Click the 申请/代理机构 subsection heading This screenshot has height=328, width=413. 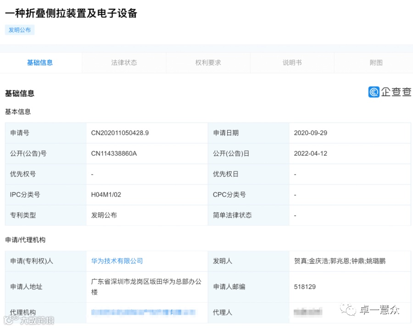click(25, 240)
